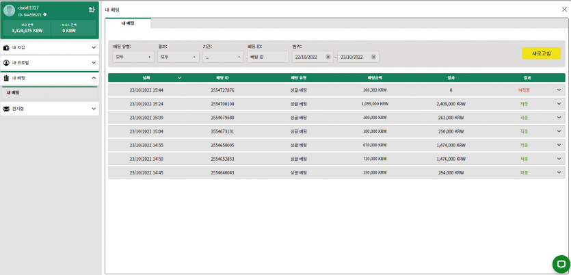Click the wallet icon in the sidebar
The height and width of the screenshot is (275, 571).
click(x=6, y=47)
